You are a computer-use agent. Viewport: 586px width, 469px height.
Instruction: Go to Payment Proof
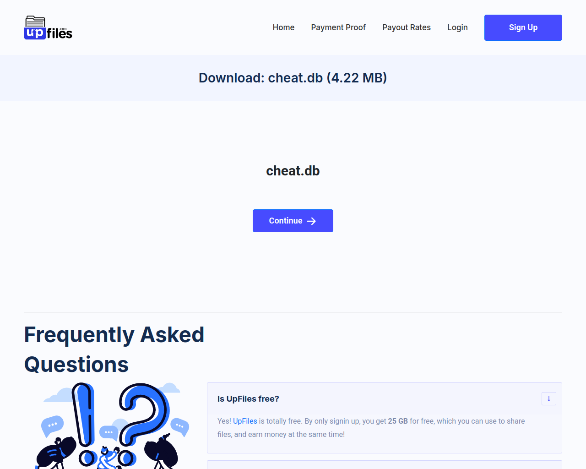(x=338, y=27)
